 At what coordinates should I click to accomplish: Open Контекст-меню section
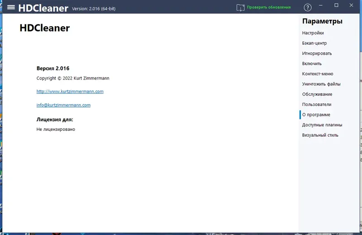[318, 74]
